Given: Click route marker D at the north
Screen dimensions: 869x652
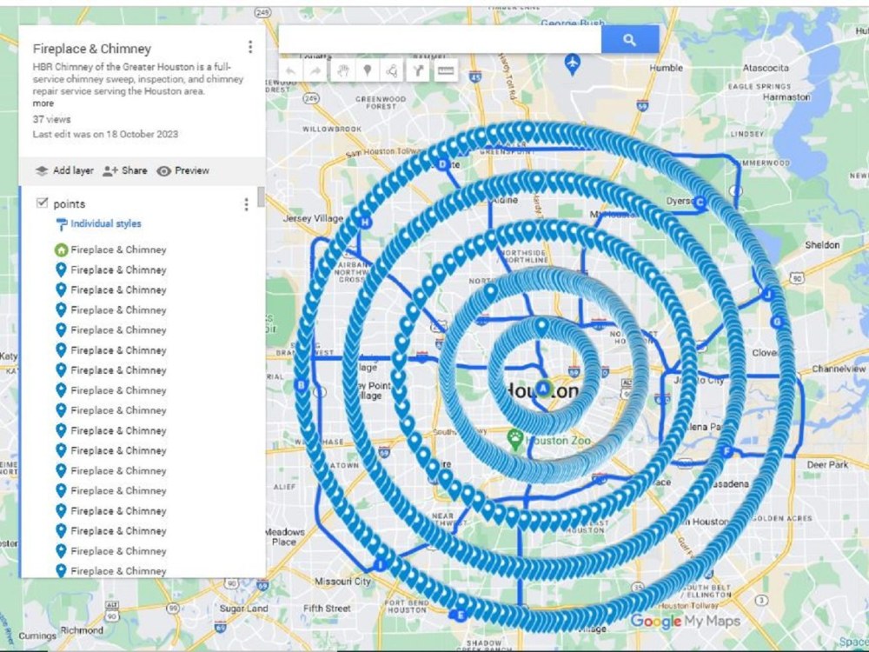Looking at the screenshot, I should click(442, 164).
